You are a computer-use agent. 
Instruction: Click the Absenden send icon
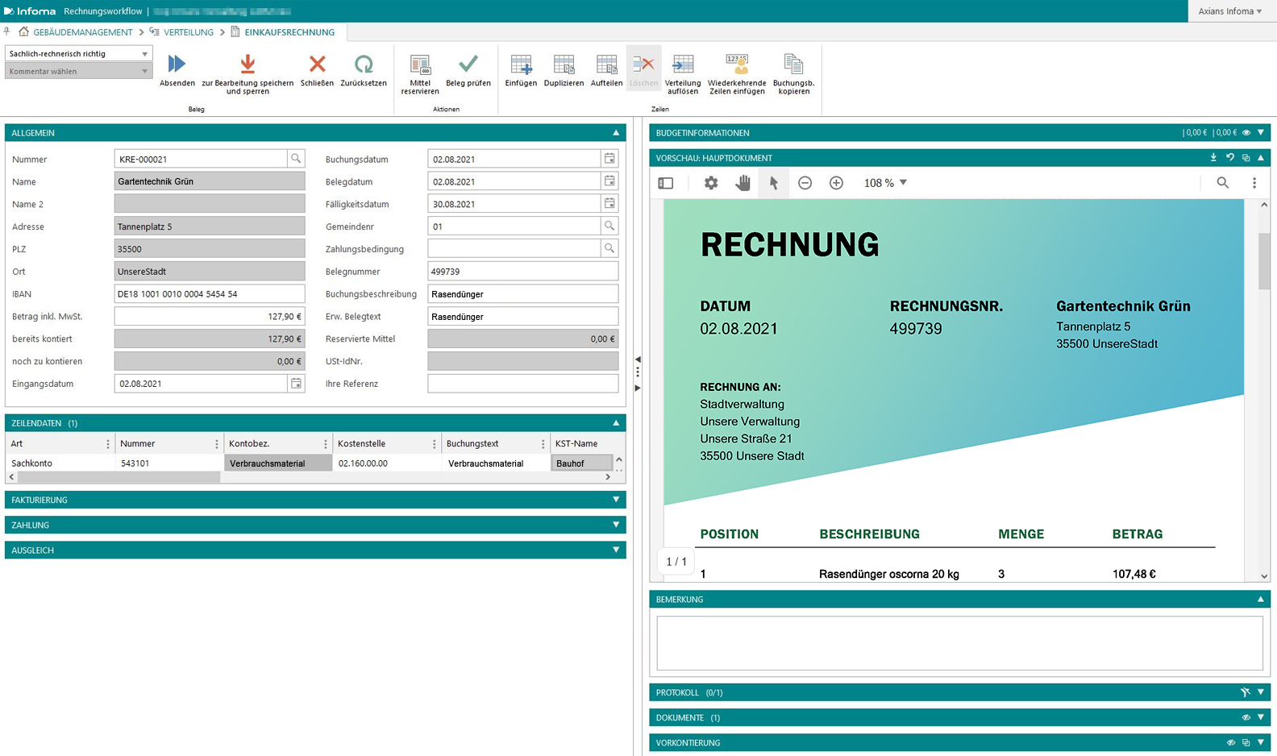177,64
